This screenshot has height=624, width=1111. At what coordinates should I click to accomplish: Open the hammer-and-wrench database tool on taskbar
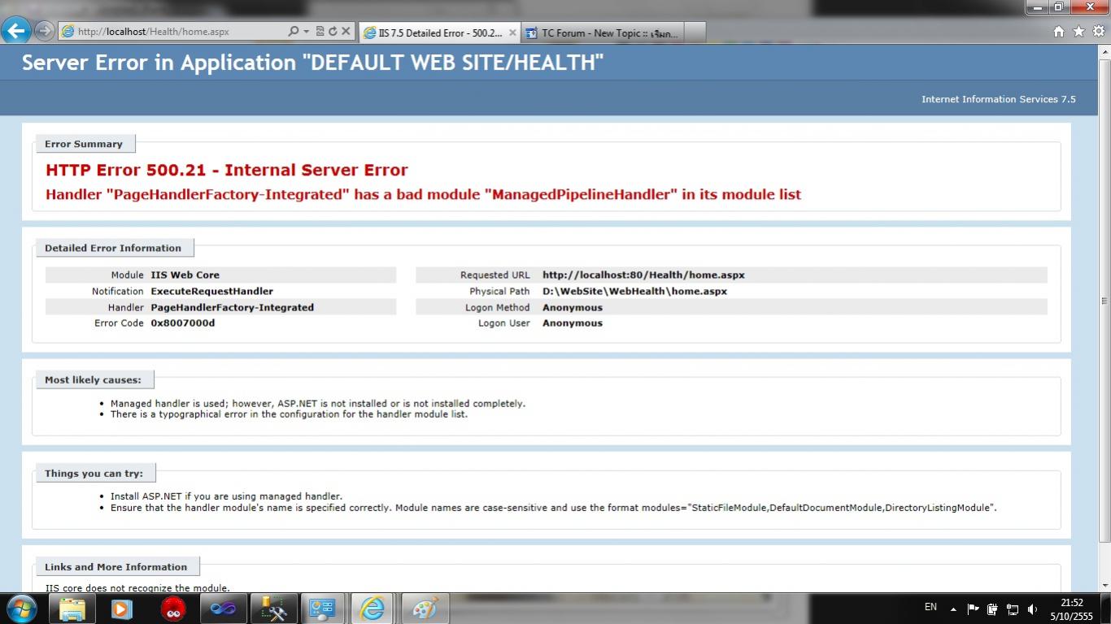click(x=273, y=608)
